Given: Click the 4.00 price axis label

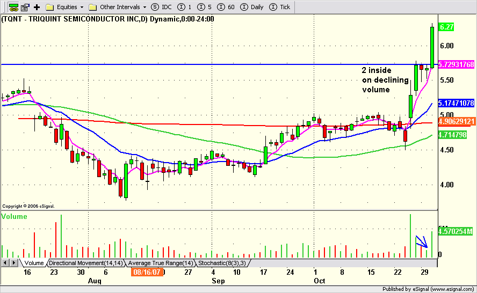Looking at the screenshot, I should (446, 185).
